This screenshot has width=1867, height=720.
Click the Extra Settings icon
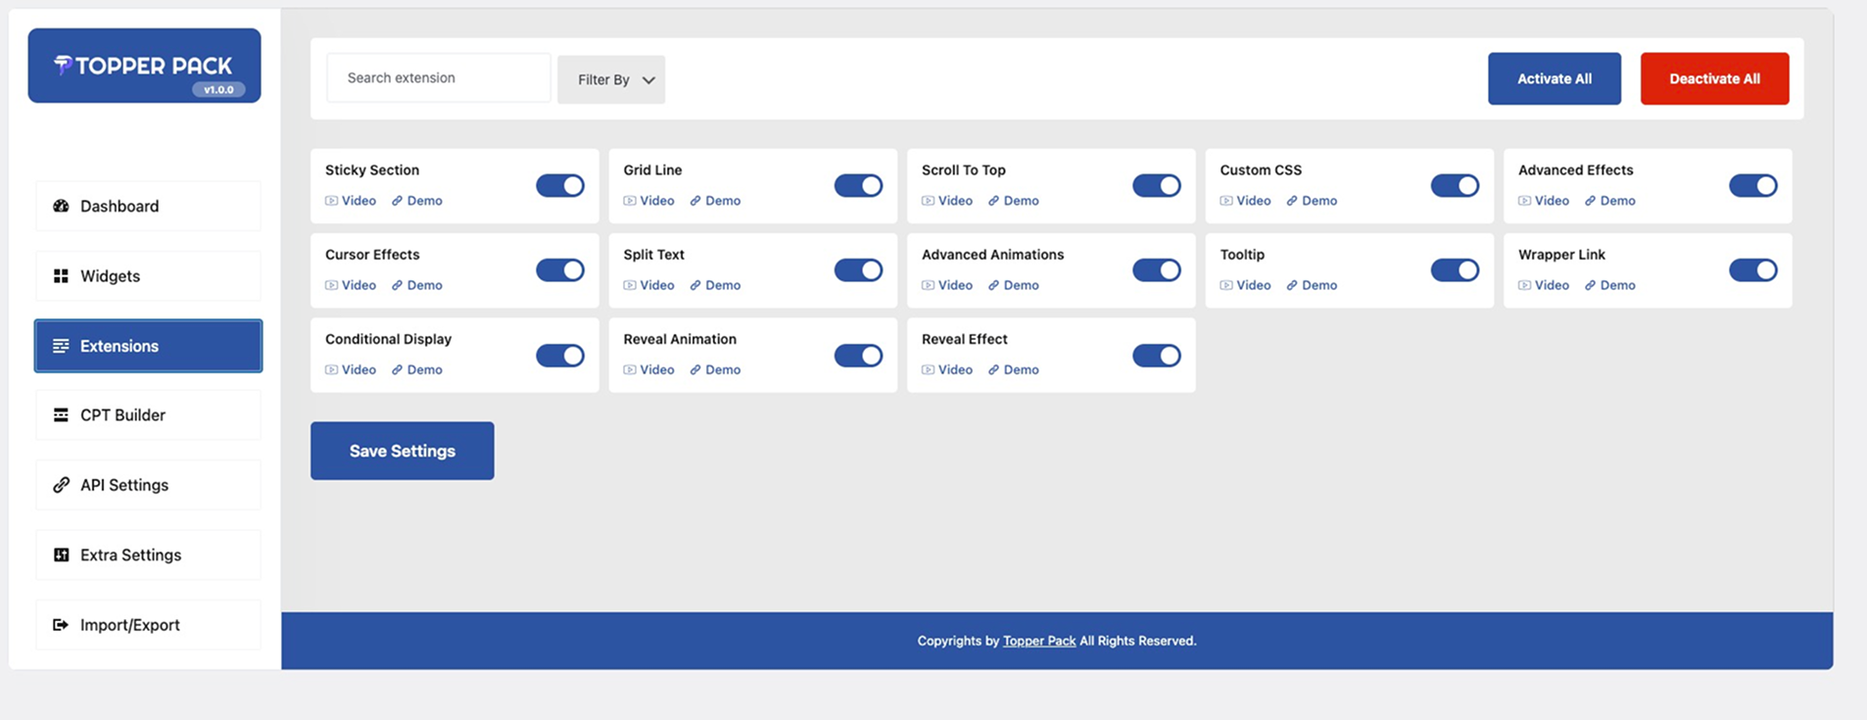click(x=61, y=555)
